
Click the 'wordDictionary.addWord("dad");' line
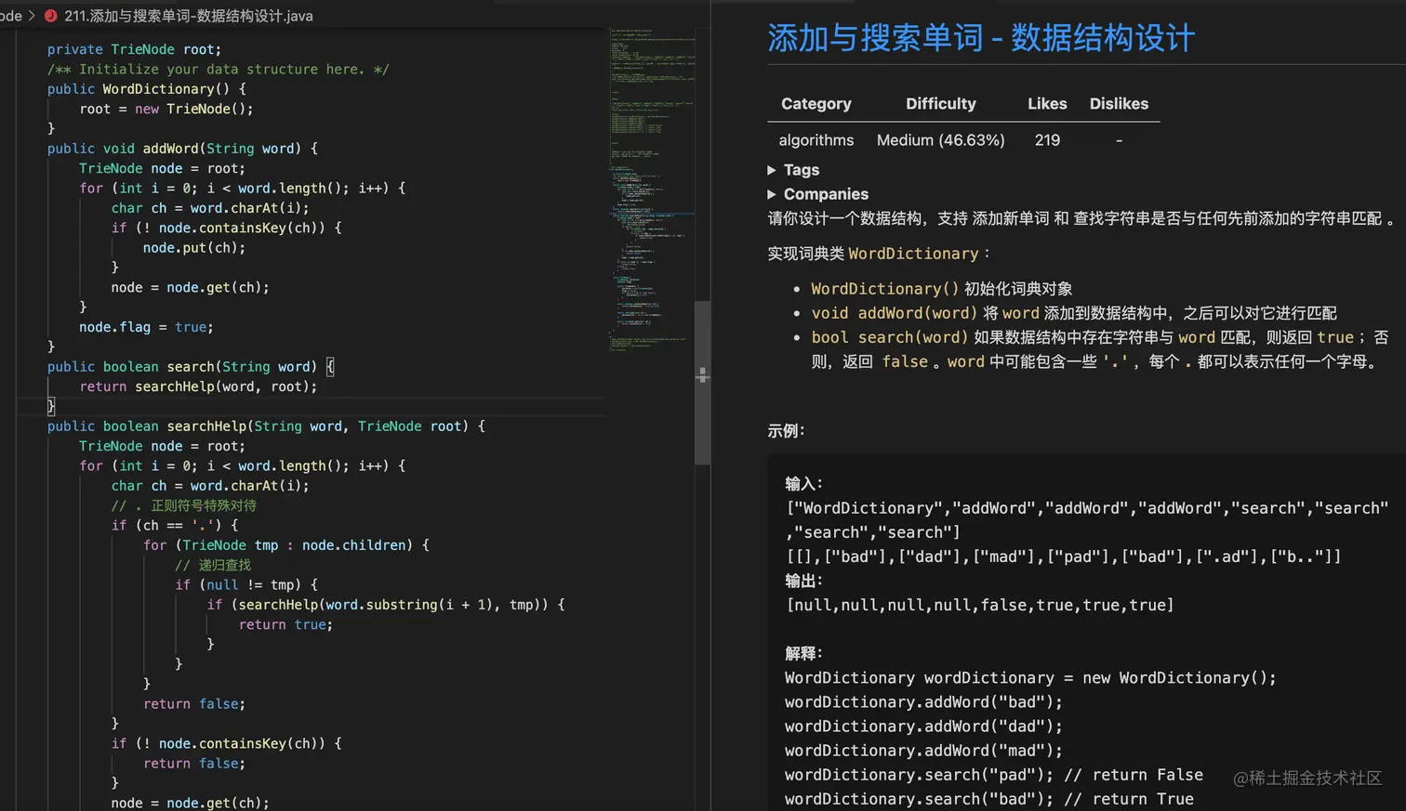point(923,726)
